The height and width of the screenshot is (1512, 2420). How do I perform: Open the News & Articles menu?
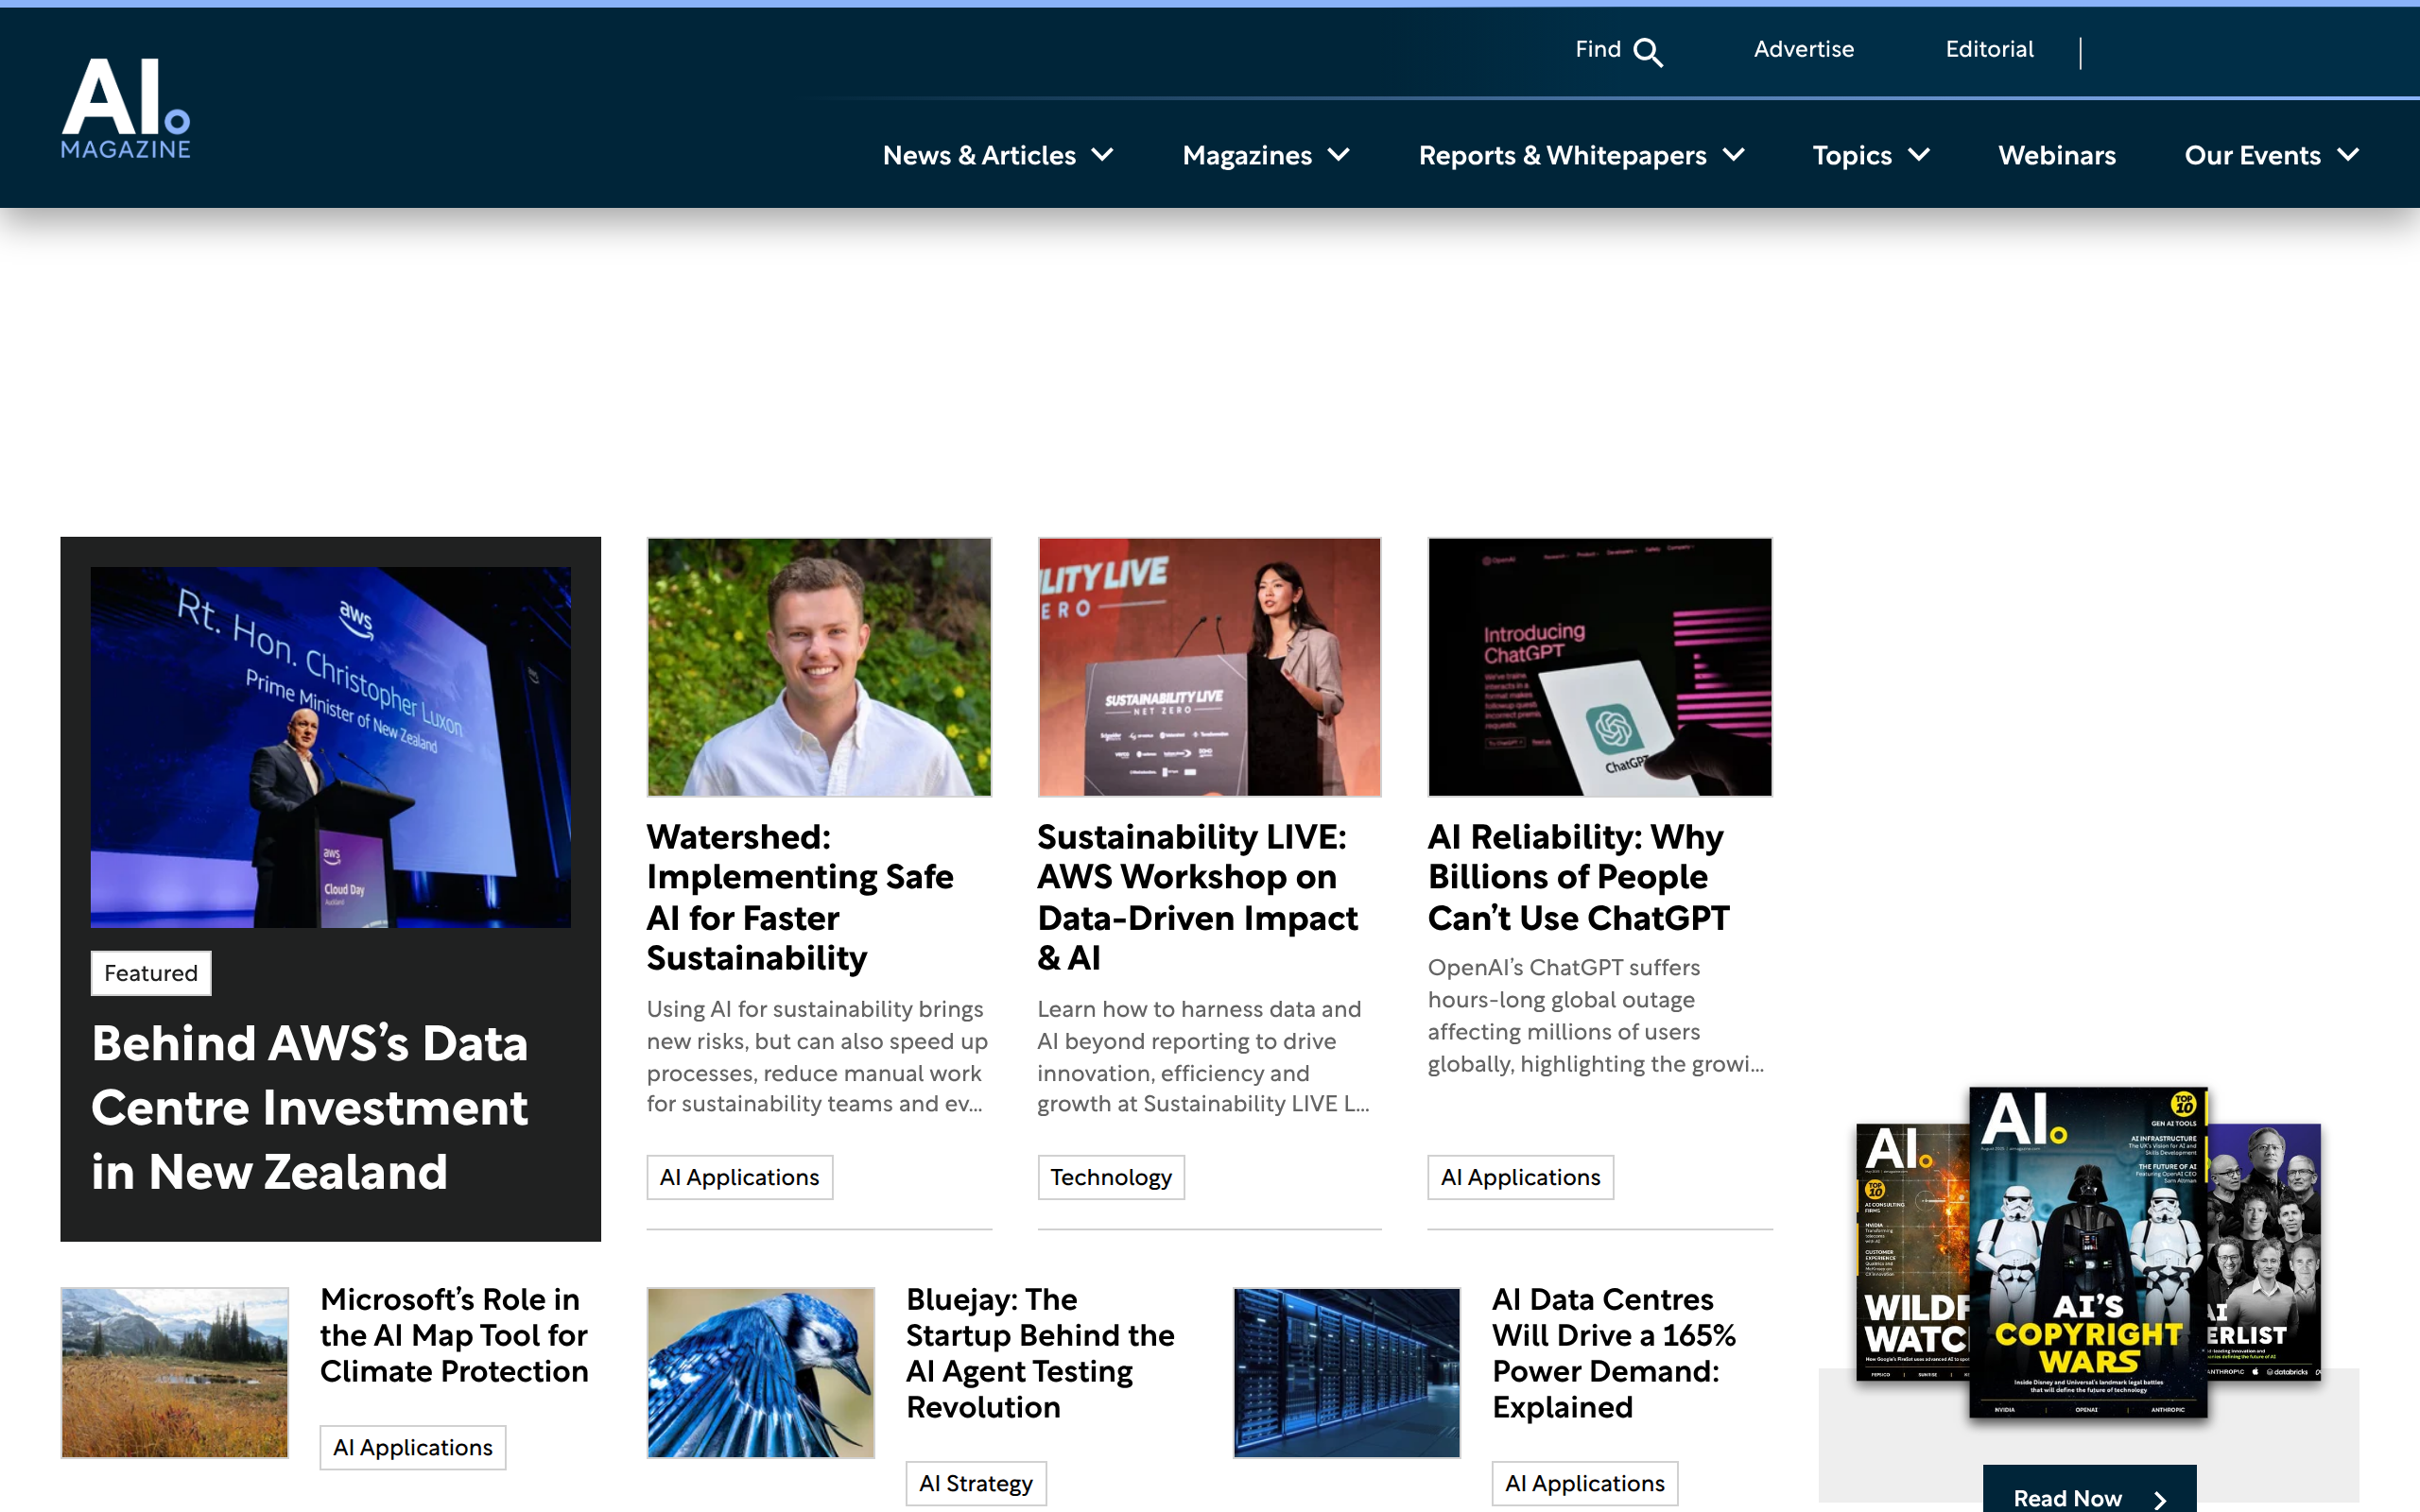point(979,155)
